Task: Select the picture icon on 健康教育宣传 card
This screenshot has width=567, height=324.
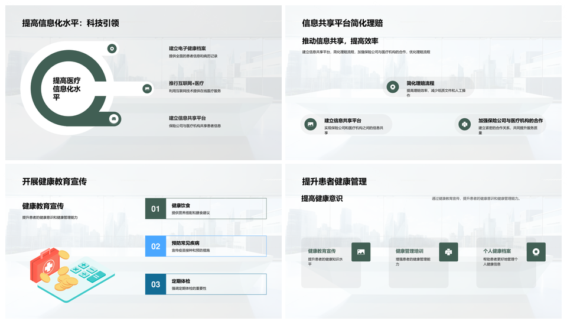Action: click(360, 252)
